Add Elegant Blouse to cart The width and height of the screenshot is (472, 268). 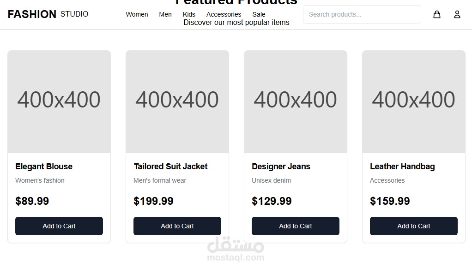[59, 226]
